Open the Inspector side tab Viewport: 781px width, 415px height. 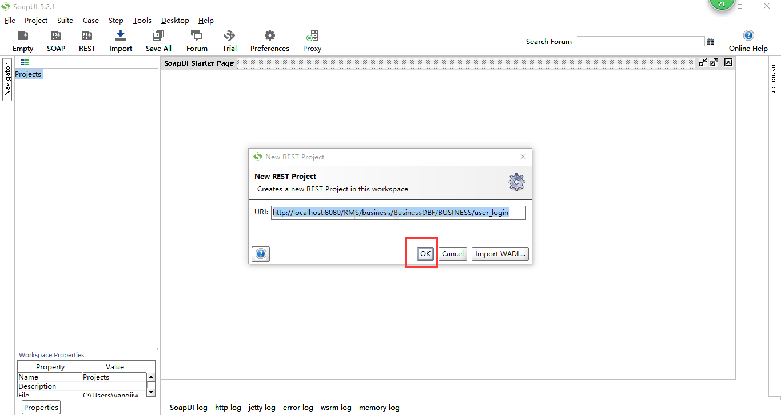[x=774, y=78]
